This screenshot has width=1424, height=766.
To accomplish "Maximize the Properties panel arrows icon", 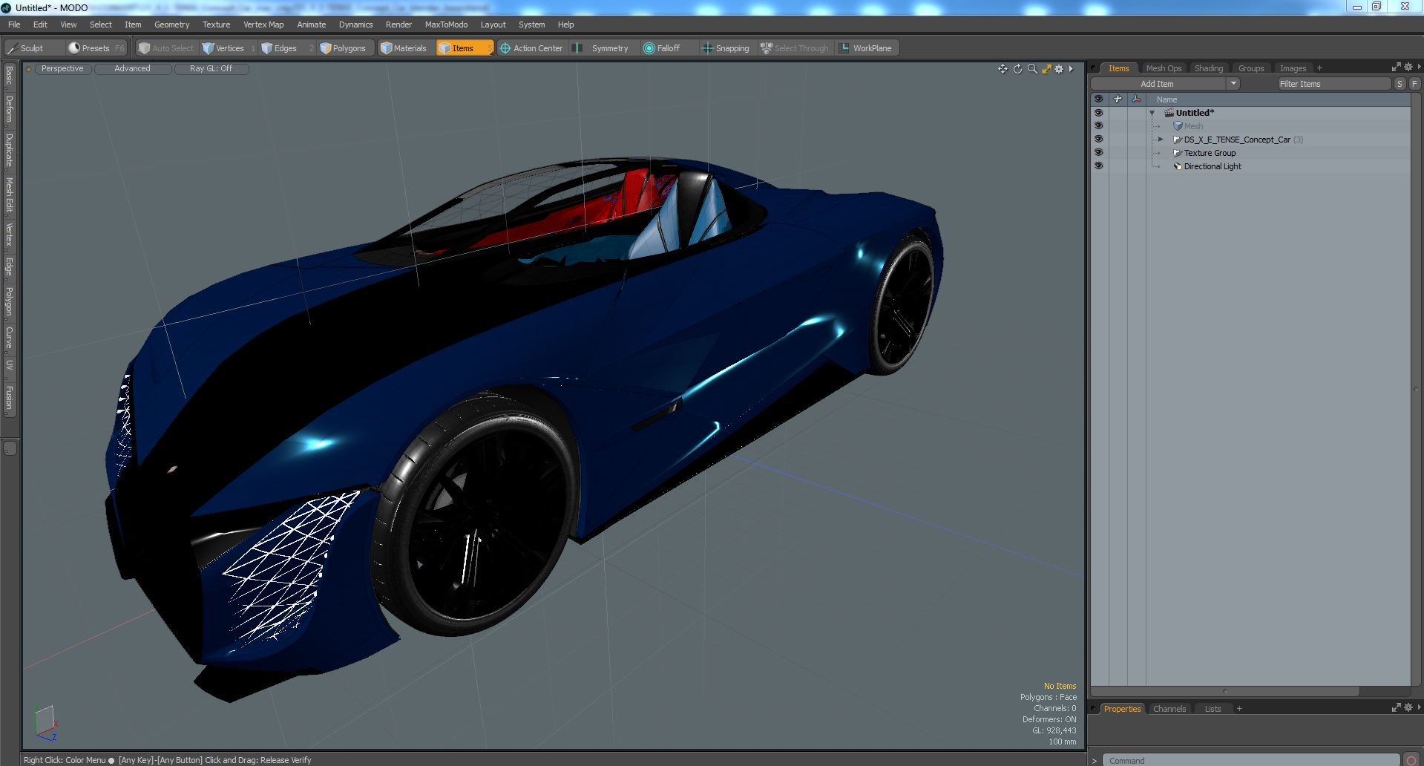I will point(1396,708).
